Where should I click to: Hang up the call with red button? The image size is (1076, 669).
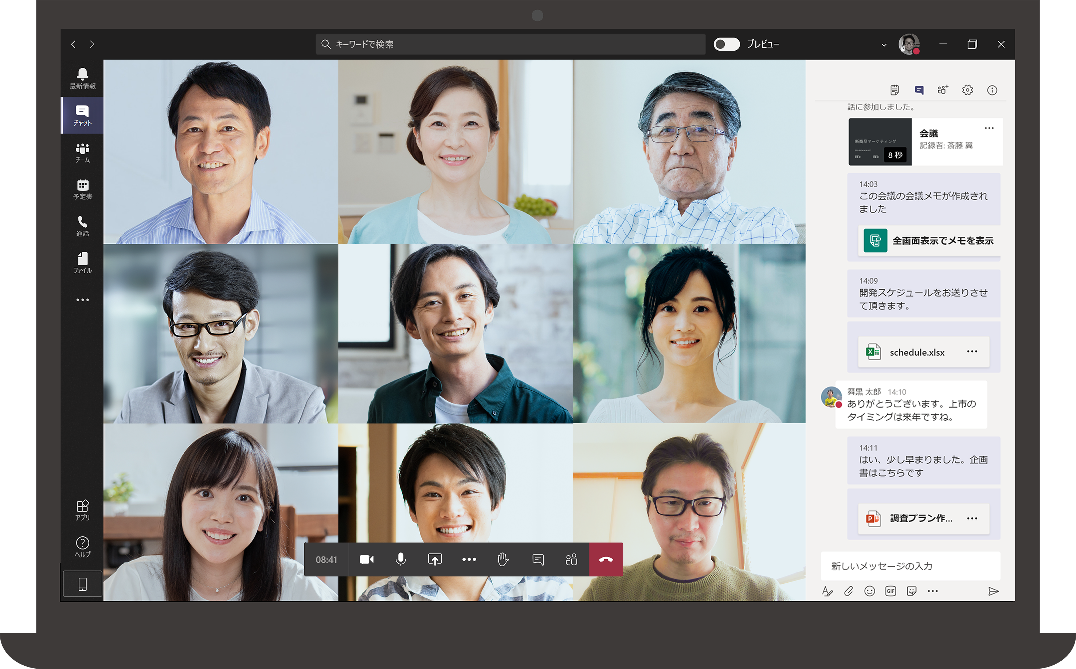[x=606, y=559]
